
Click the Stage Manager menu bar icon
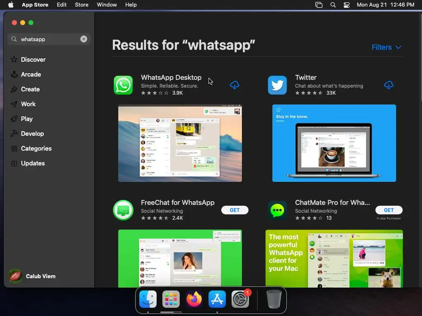[x=319, y=5]
